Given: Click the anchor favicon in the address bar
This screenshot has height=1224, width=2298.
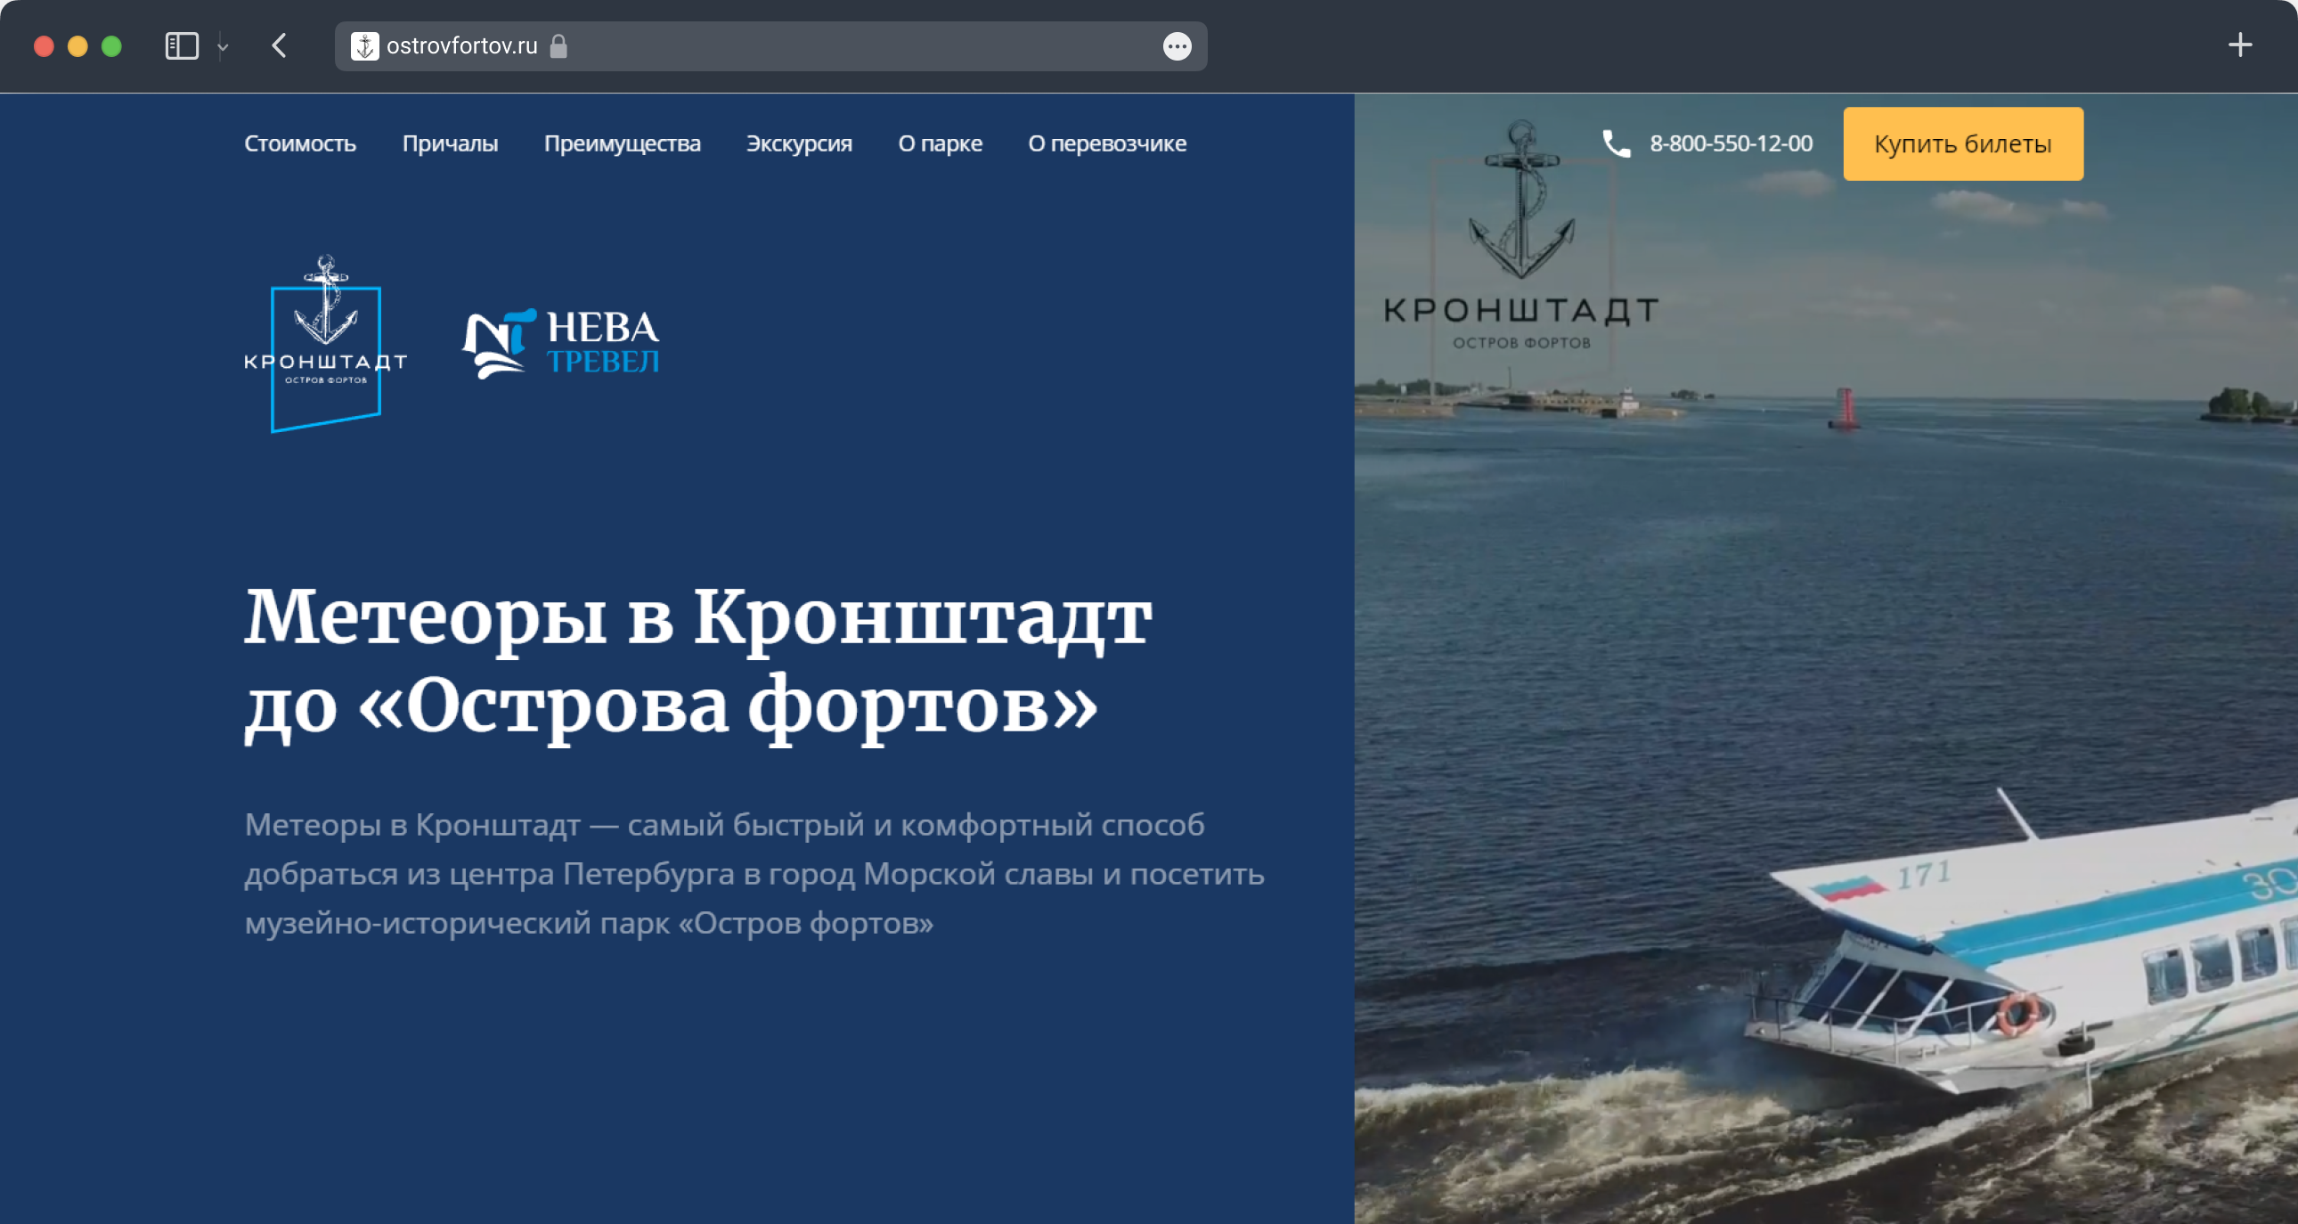Looking at the screenshot, I should pos(364,46).
